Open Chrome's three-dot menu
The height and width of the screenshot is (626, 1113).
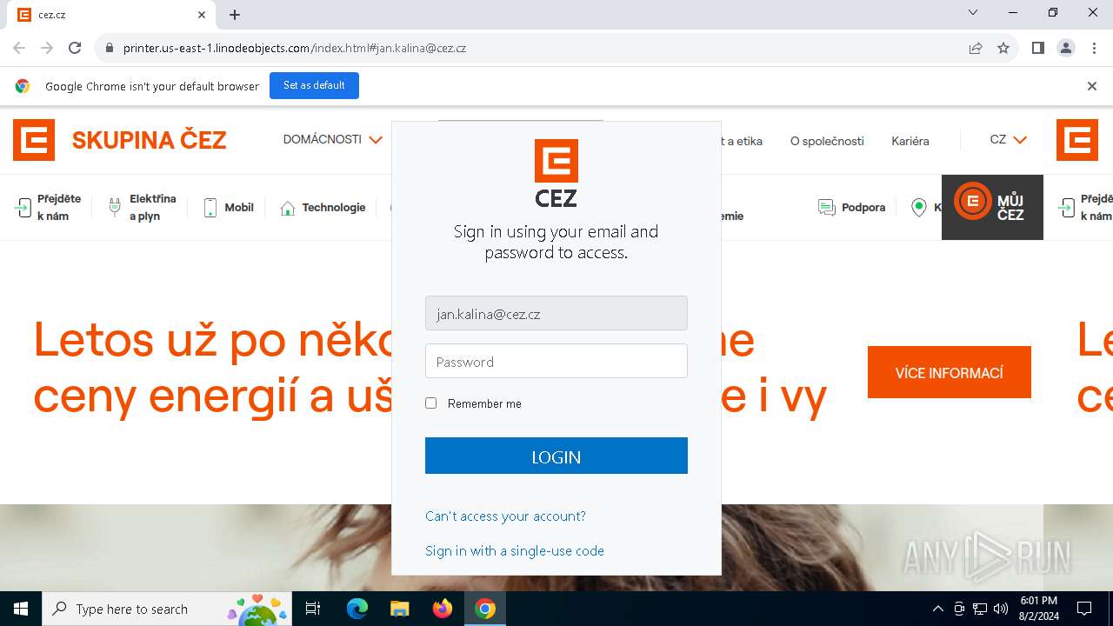click(1093, 48)
